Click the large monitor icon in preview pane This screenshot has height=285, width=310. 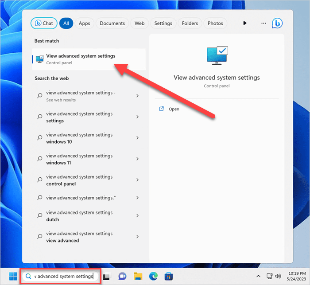coord(217,55)
